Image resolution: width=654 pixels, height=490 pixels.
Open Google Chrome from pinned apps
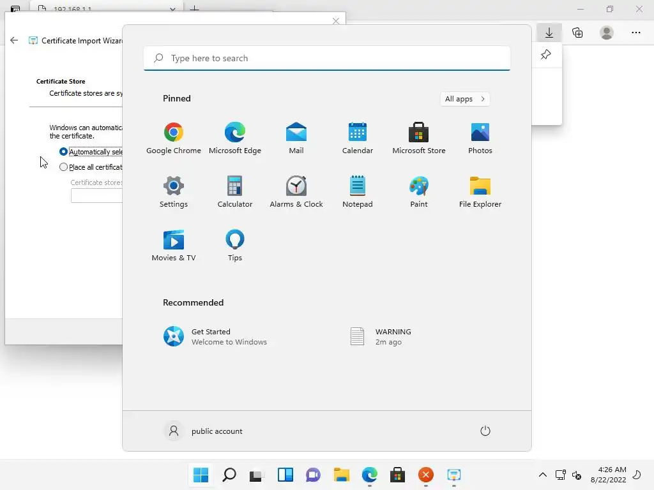[x=174, y=138]
